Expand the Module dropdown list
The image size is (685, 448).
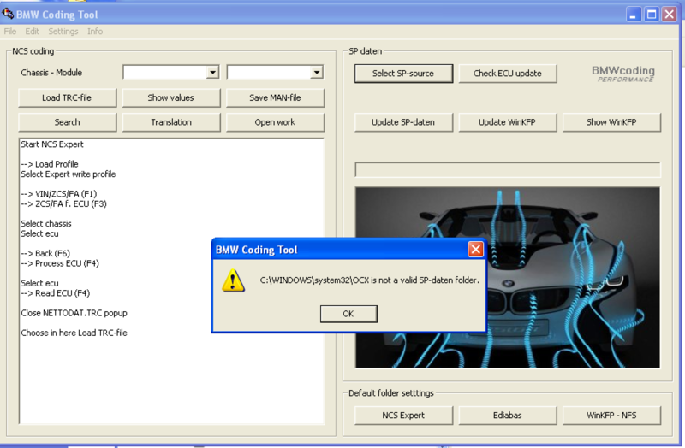(317, 73)
